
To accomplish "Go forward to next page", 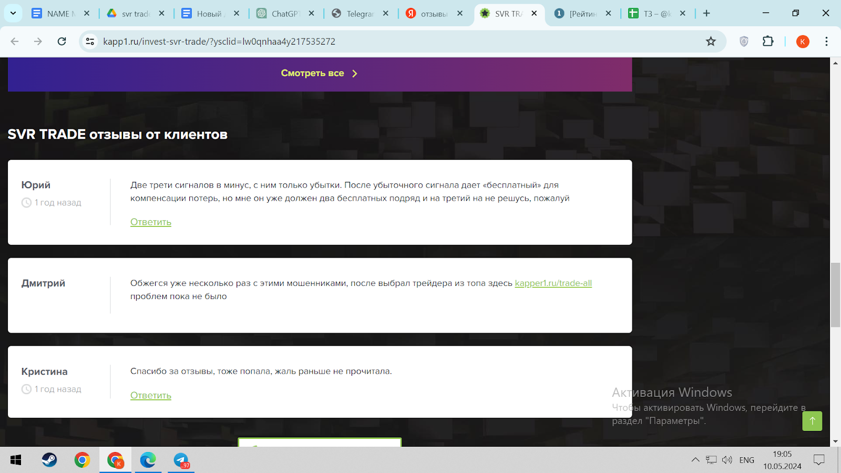I will (38, 42).
